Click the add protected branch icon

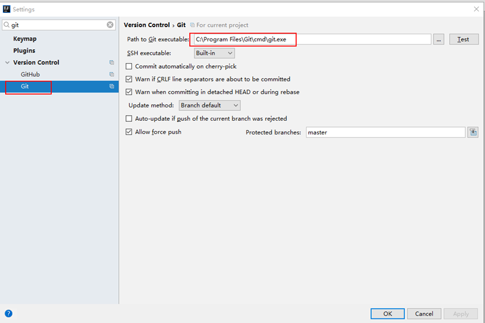pos(473,132)
